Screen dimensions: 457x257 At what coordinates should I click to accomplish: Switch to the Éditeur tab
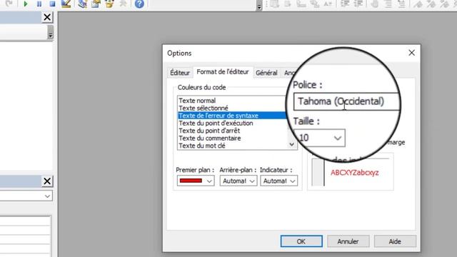179,73
